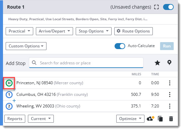Click the full-screen expand icon near Unsaved changes
The image size is (183, 131).
click(156, 7)
